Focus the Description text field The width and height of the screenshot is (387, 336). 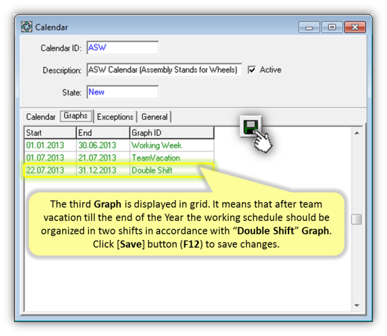click(x=163, y=70)
